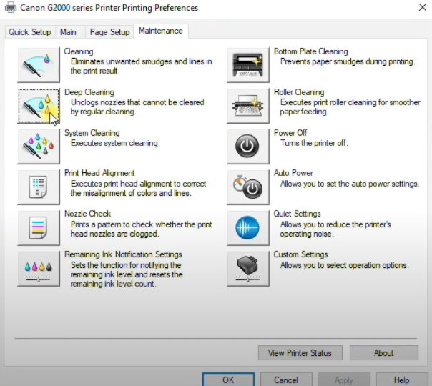Click "Turns the printer off." description
This screenshot has width=432, height=386.
click(314, 143)
